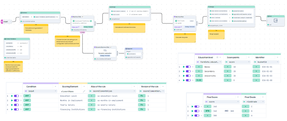The width and height of the screenshot is (287, 121).
Task: Expand the Financing Institutions row chevron
Action: tap(21, 110)
